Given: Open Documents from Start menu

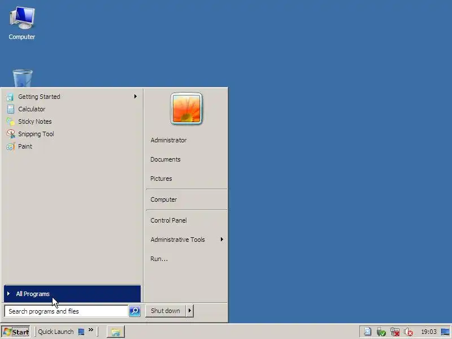Looking at the screenshot, I should [166, 159].
